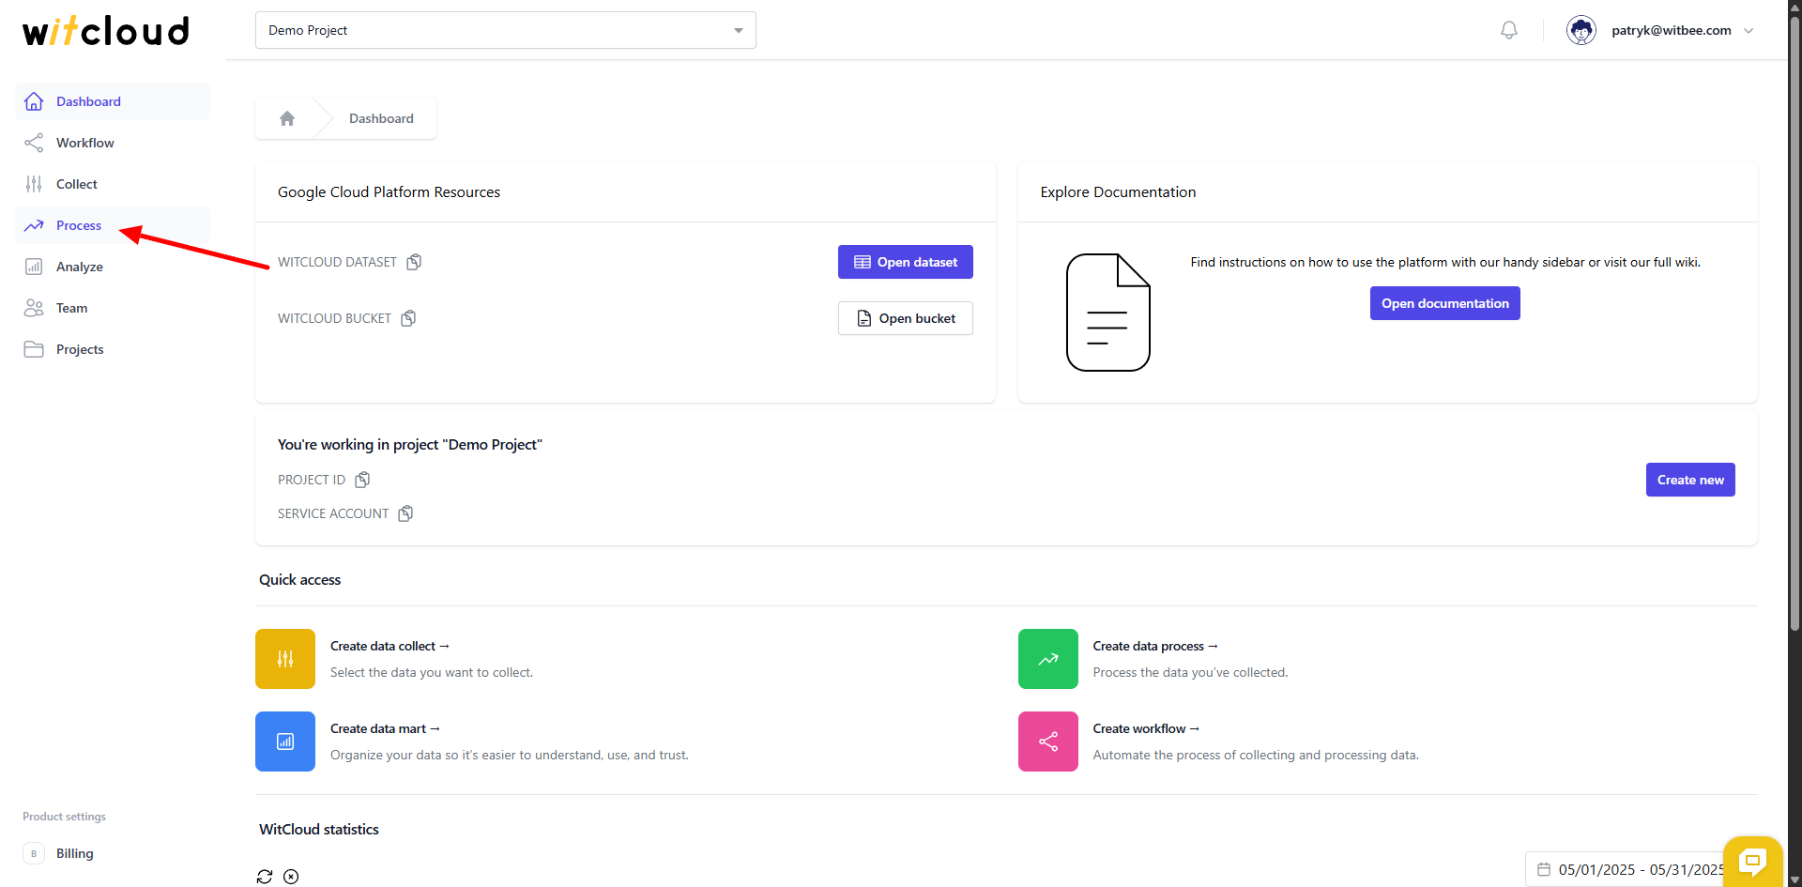The width and height of the screenshot is (1802, 887).
Task: Copy the SERVICE ACCOUNT using its copy icon
Action: click(405, 513)
